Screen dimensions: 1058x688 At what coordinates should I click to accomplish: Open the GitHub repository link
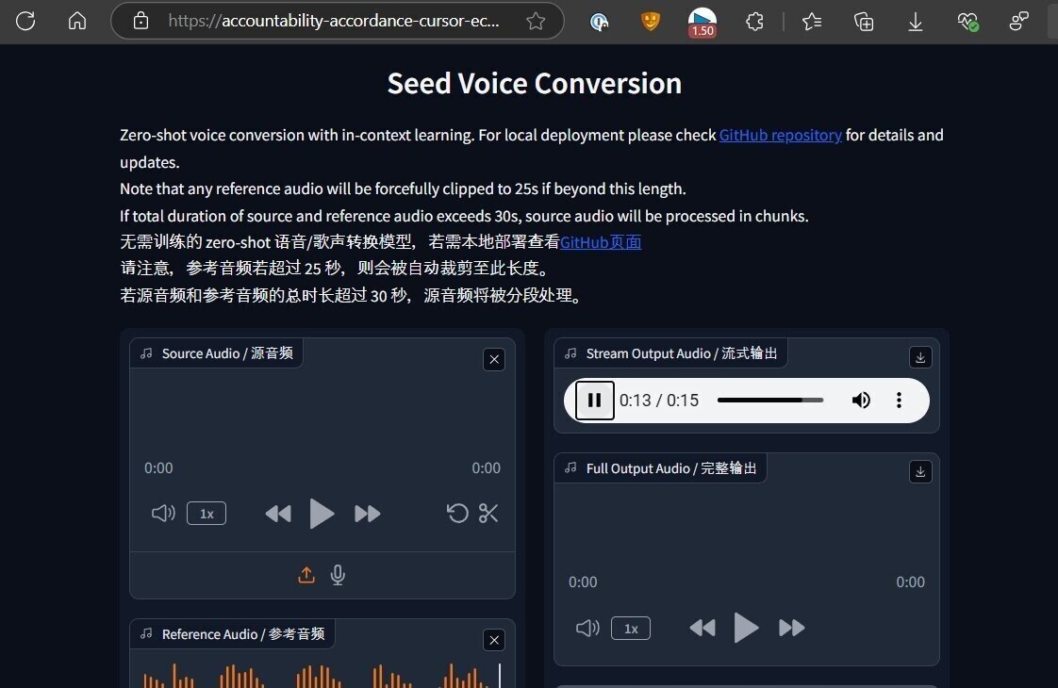pyautogui.click(x=780, y=135)
